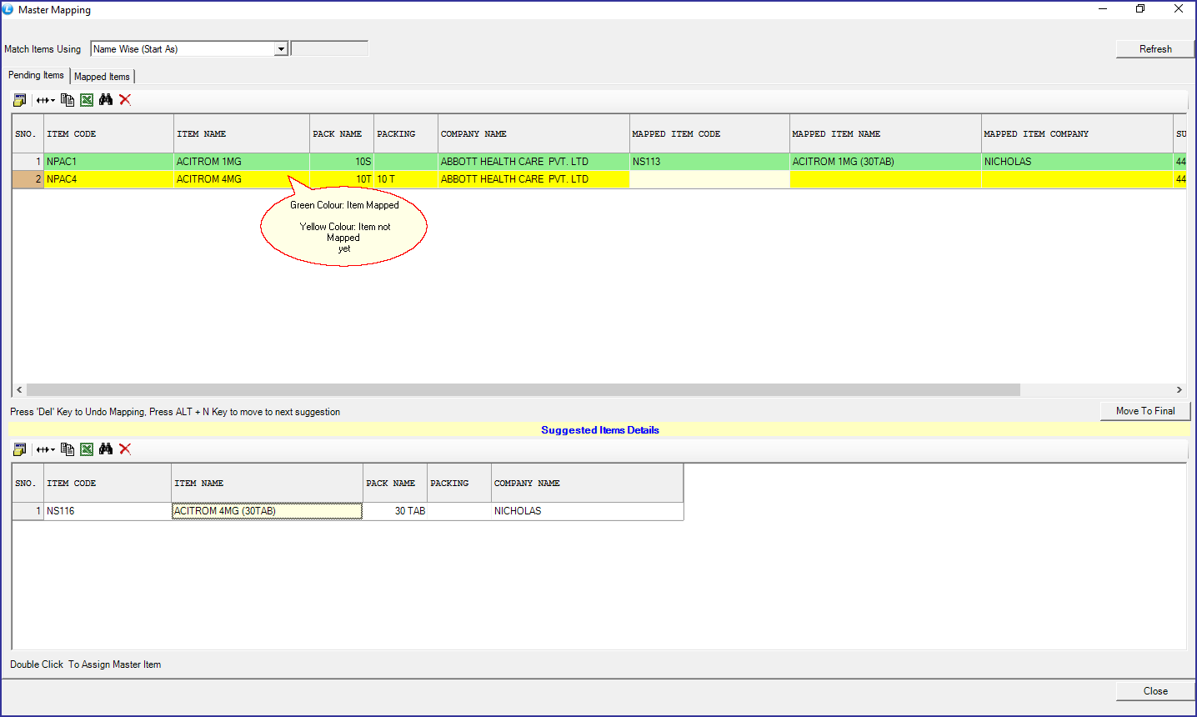
Task: Click binoculars find icon in Pending Items toolbar
Action: tap(106, 100)
